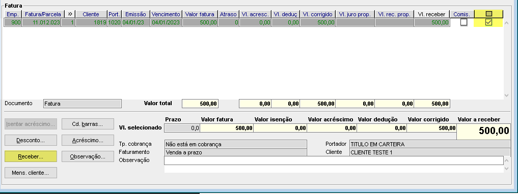The image size is (518, 194).
Task: Click the Comis. column header
Action: 462,14
